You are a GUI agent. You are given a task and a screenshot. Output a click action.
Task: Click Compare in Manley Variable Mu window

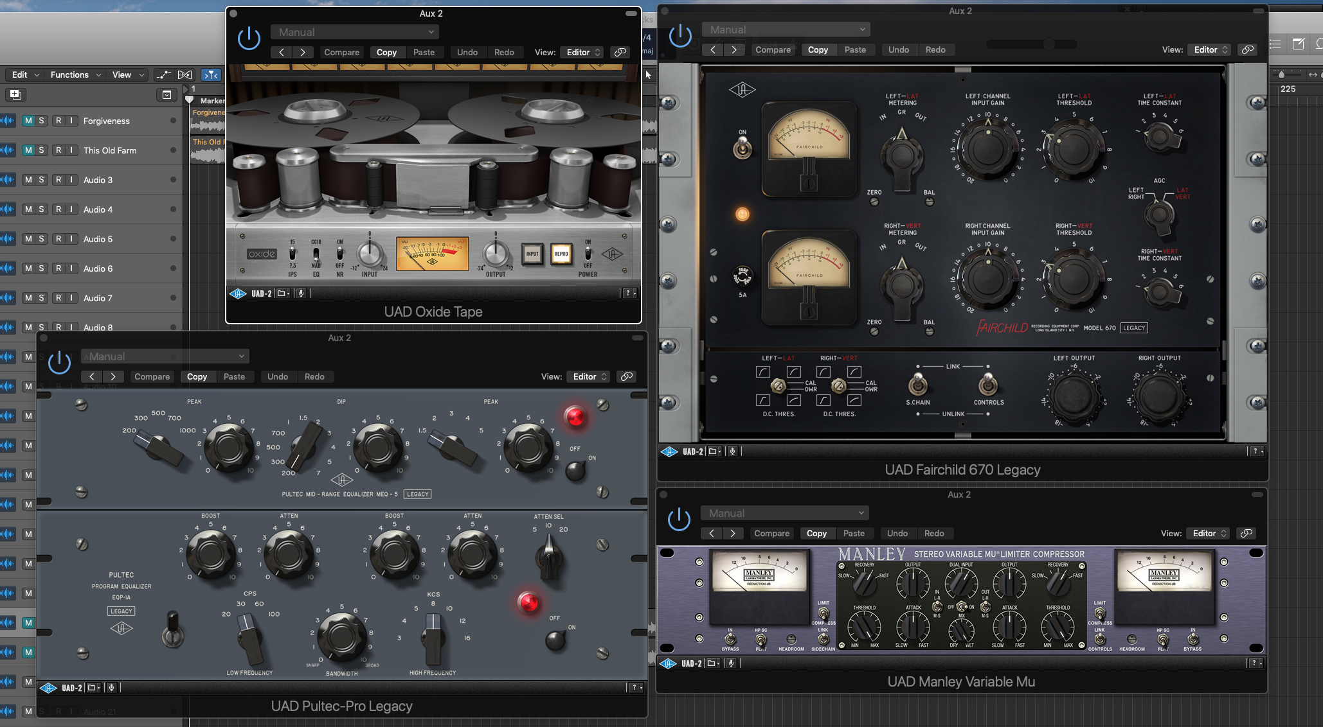coord(771,533)
